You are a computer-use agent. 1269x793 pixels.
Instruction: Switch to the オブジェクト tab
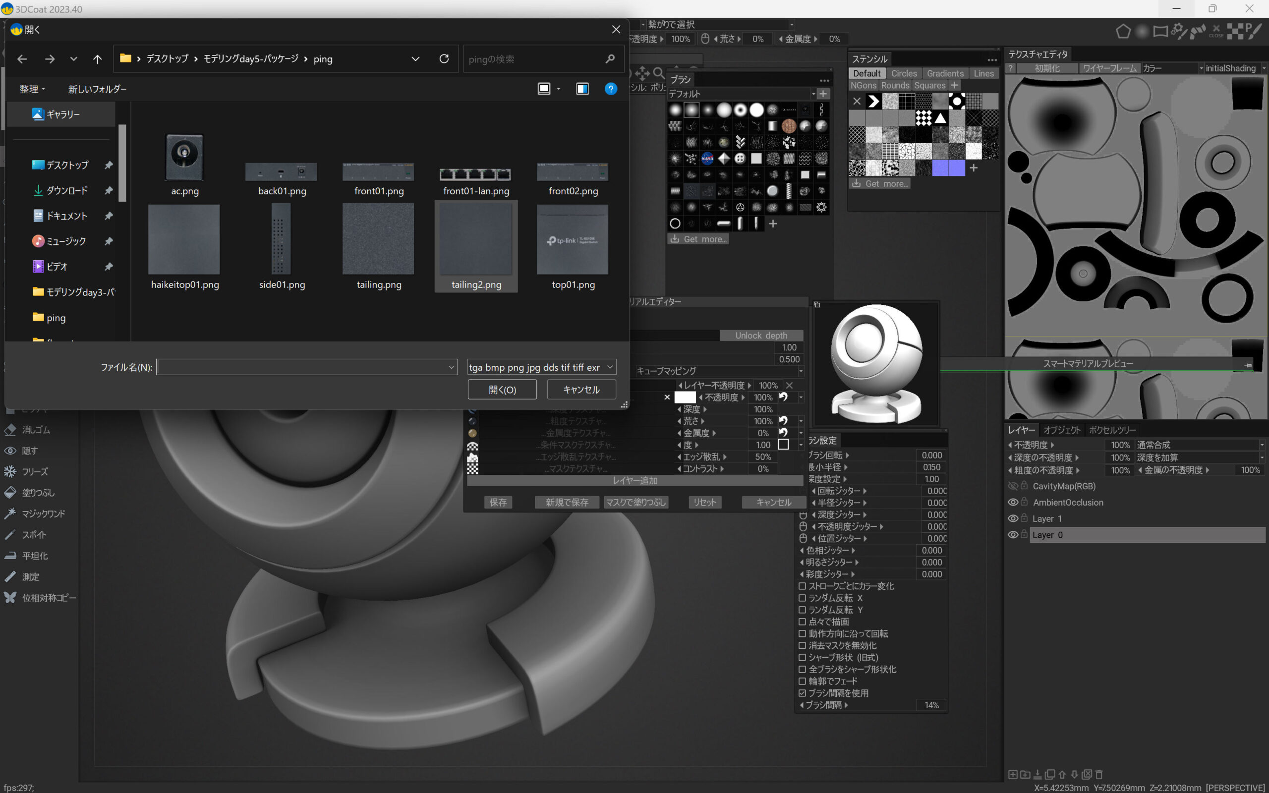[x=1061, y=430]
